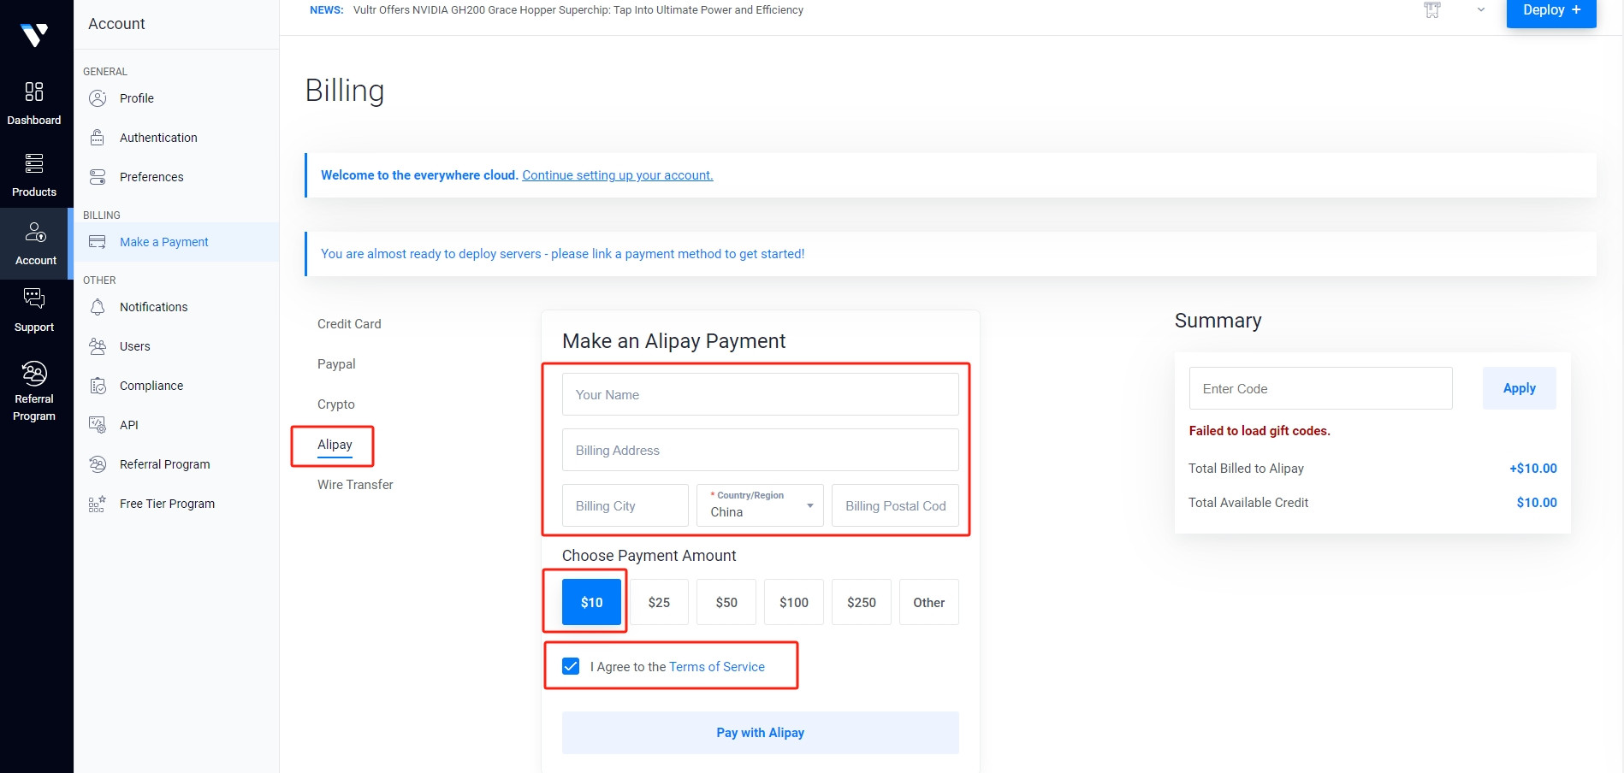Focus the Enter Code field
Viewport: 1624px width, 773px height.
point(1321,388)
